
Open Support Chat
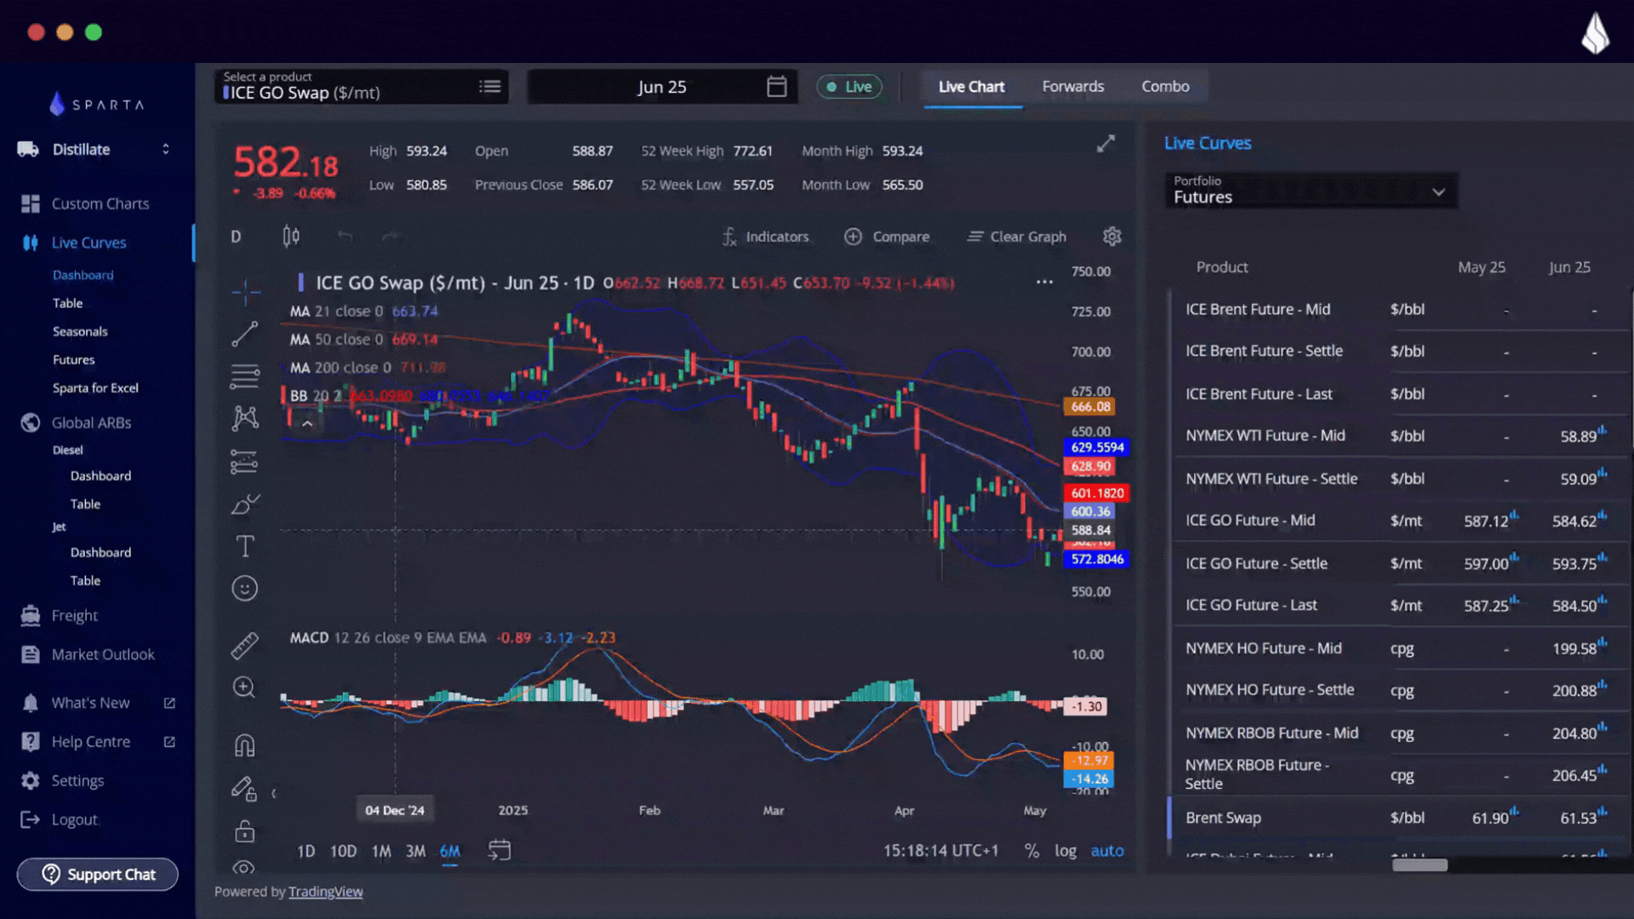[x=98, y=875]
